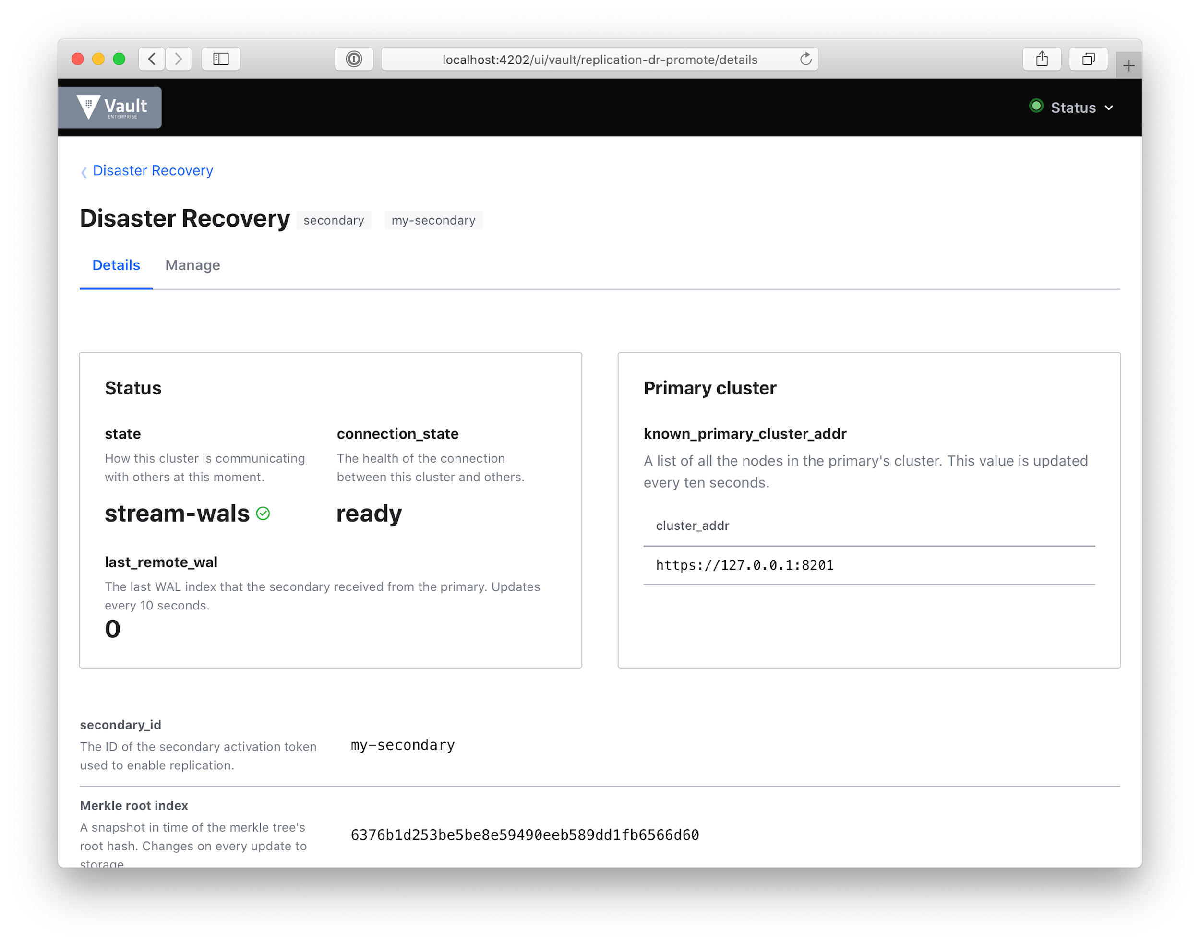This screenshot has width=1200, height=944.
Task: Click the stop loading icon in address bar
Action: pos(354,59)
